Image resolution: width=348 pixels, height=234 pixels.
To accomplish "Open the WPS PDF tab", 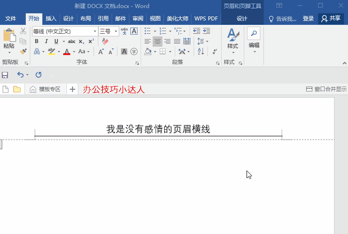I will (x=206, y=18).
